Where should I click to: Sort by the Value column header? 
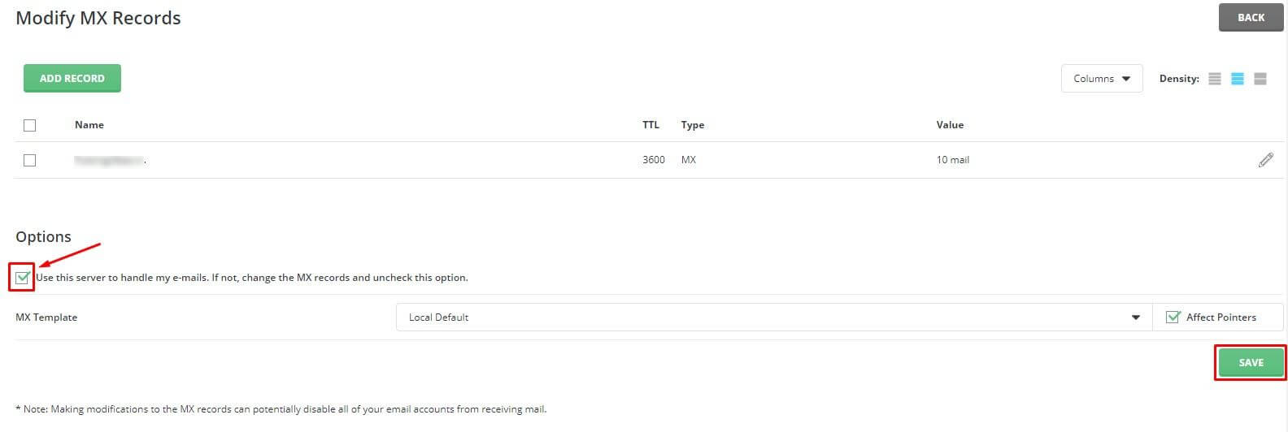pyautogui.click(x=950, y=125)
